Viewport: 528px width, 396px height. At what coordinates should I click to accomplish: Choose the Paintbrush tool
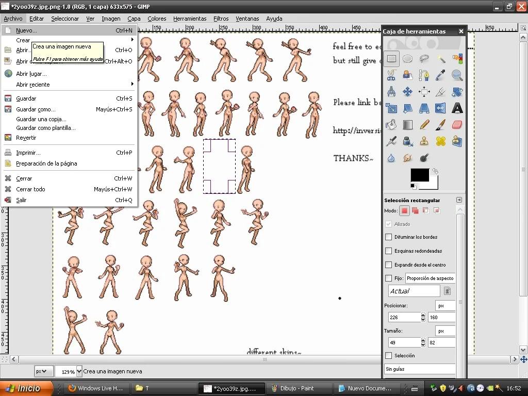(440, 125)
